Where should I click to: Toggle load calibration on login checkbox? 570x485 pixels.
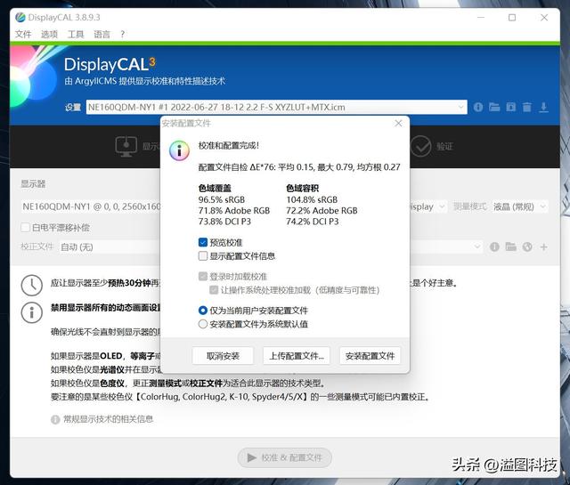click(203, 277)
